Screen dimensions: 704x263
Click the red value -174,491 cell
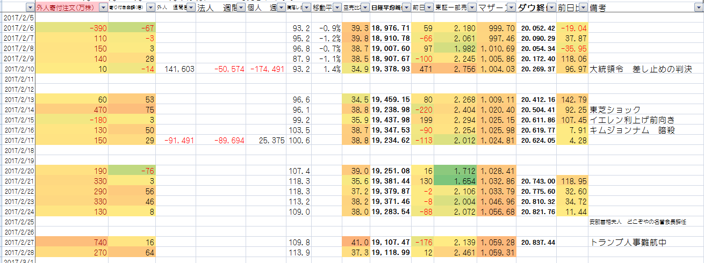point(265,69)
